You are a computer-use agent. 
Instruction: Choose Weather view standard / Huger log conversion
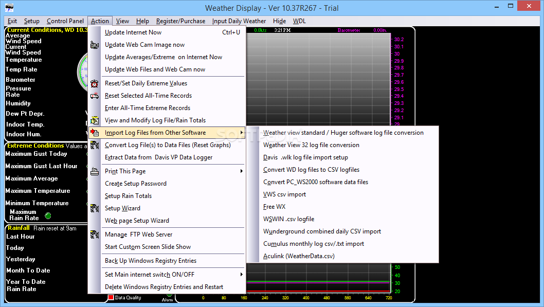point(342,133)
